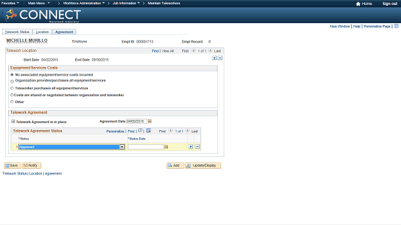This screenshot has height=225, width=401.
Task: Click the Add button
Action: pos(175,166)
